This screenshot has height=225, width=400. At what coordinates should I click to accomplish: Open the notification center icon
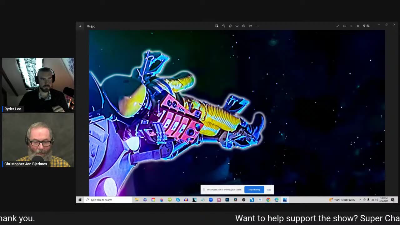(393, 200)
